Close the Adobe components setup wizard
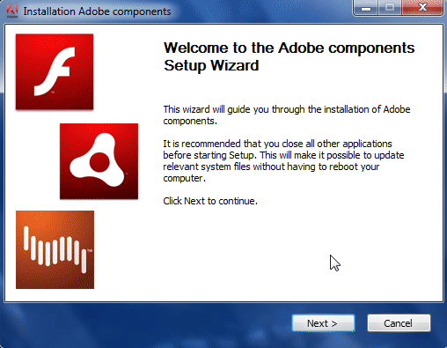The height and width of the screenshot is (348, 447). click(x=422, y=8)
